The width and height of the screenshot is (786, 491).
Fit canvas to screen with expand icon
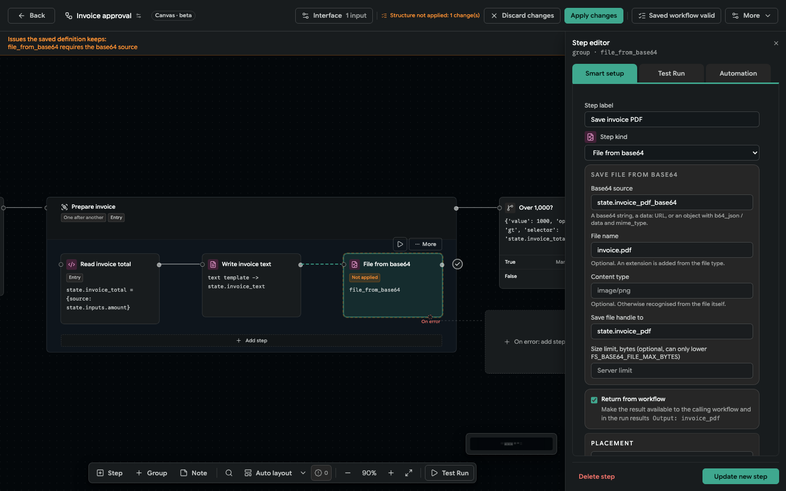tap(409, 473)
